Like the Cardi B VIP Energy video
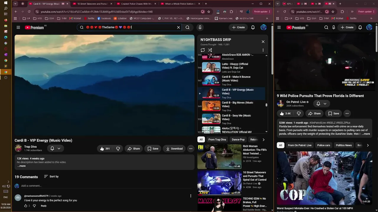The width and height of the screenshot is (378, 212). coord(105,149)
